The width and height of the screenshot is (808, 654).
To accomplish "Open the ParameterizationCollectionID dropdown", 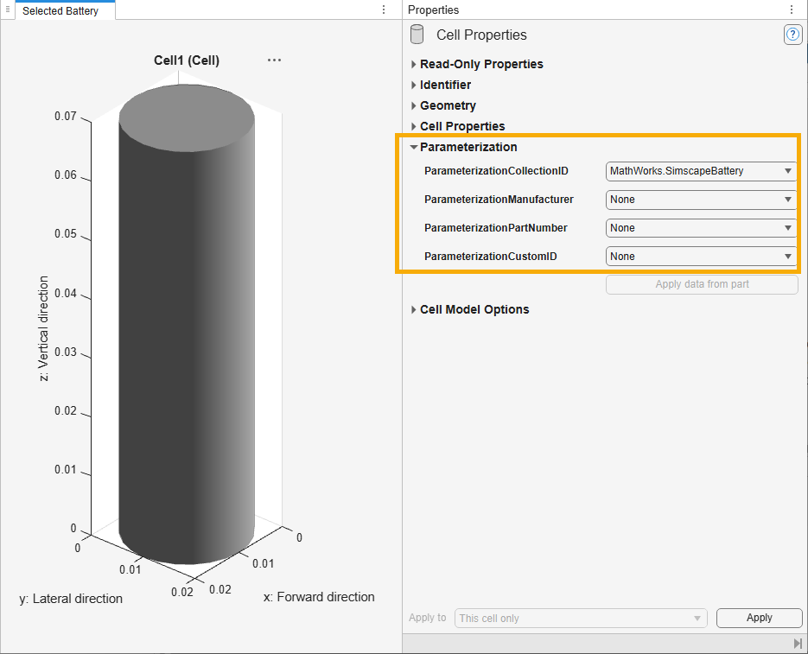I will [x=702, y=171].
